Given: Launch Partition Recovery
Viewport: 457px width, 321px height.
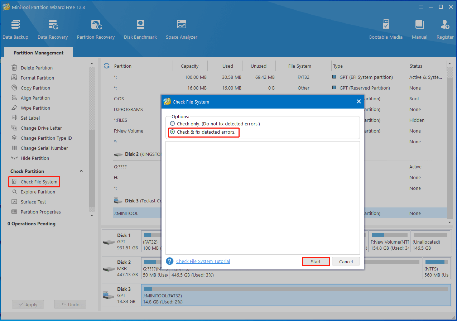Looking at the screenshot, I should pyautogui.click(x=96, y=29).
